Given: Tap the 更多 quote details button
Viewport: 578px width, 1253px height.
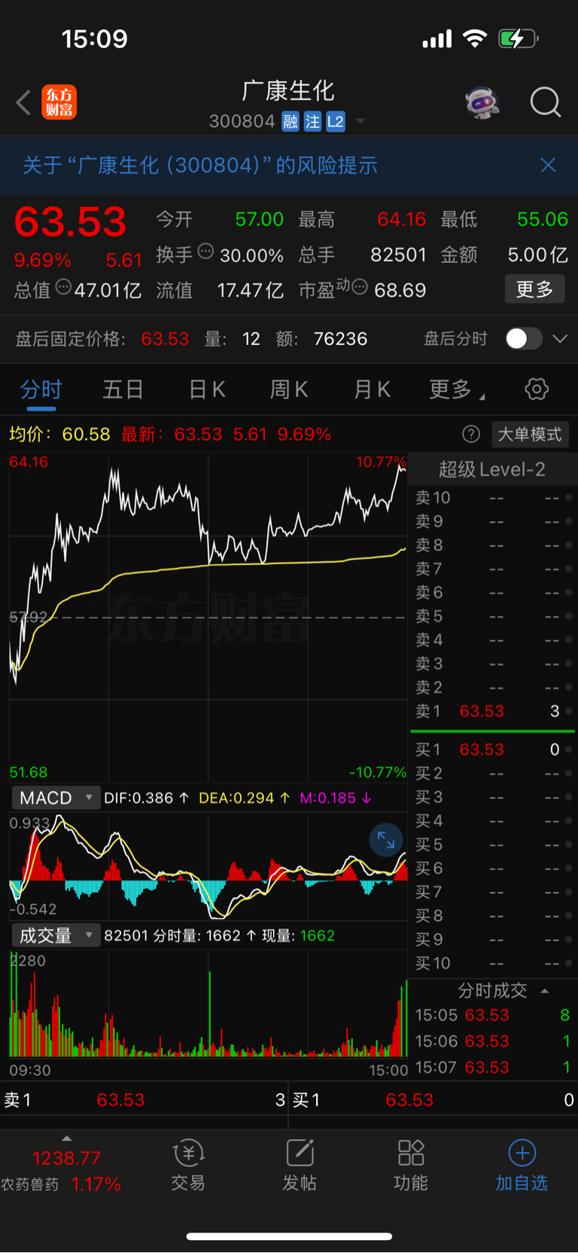Looking at the screenshot, I should [x=534, y=289].
